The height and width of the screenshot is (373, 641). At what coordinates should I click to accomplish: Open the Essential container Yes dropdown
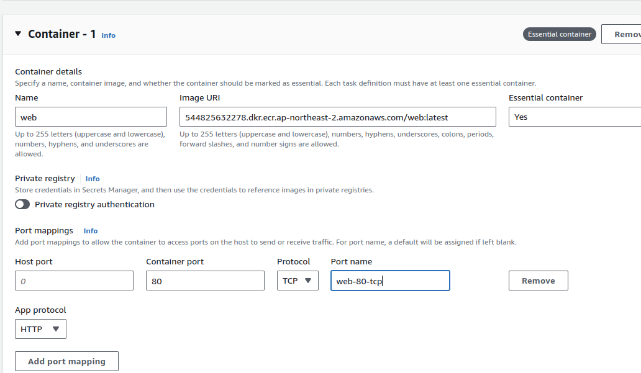574,117
